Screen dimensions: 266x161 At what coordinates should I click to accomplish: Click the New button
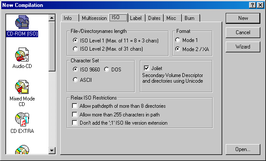point(243,18)
